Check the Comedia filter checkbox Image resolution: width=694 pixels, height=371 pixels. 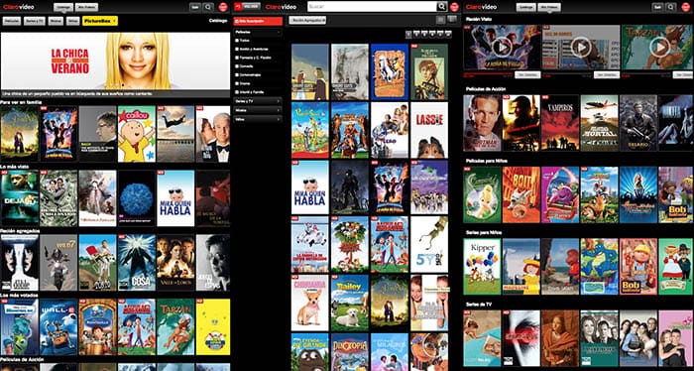click(x=237, y=65)
